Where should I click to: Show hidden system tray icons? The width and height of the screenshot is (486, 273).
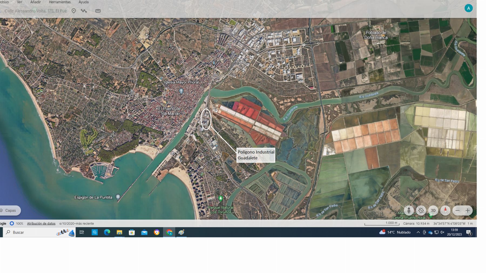pyautogui.click(x=418, y=232)
